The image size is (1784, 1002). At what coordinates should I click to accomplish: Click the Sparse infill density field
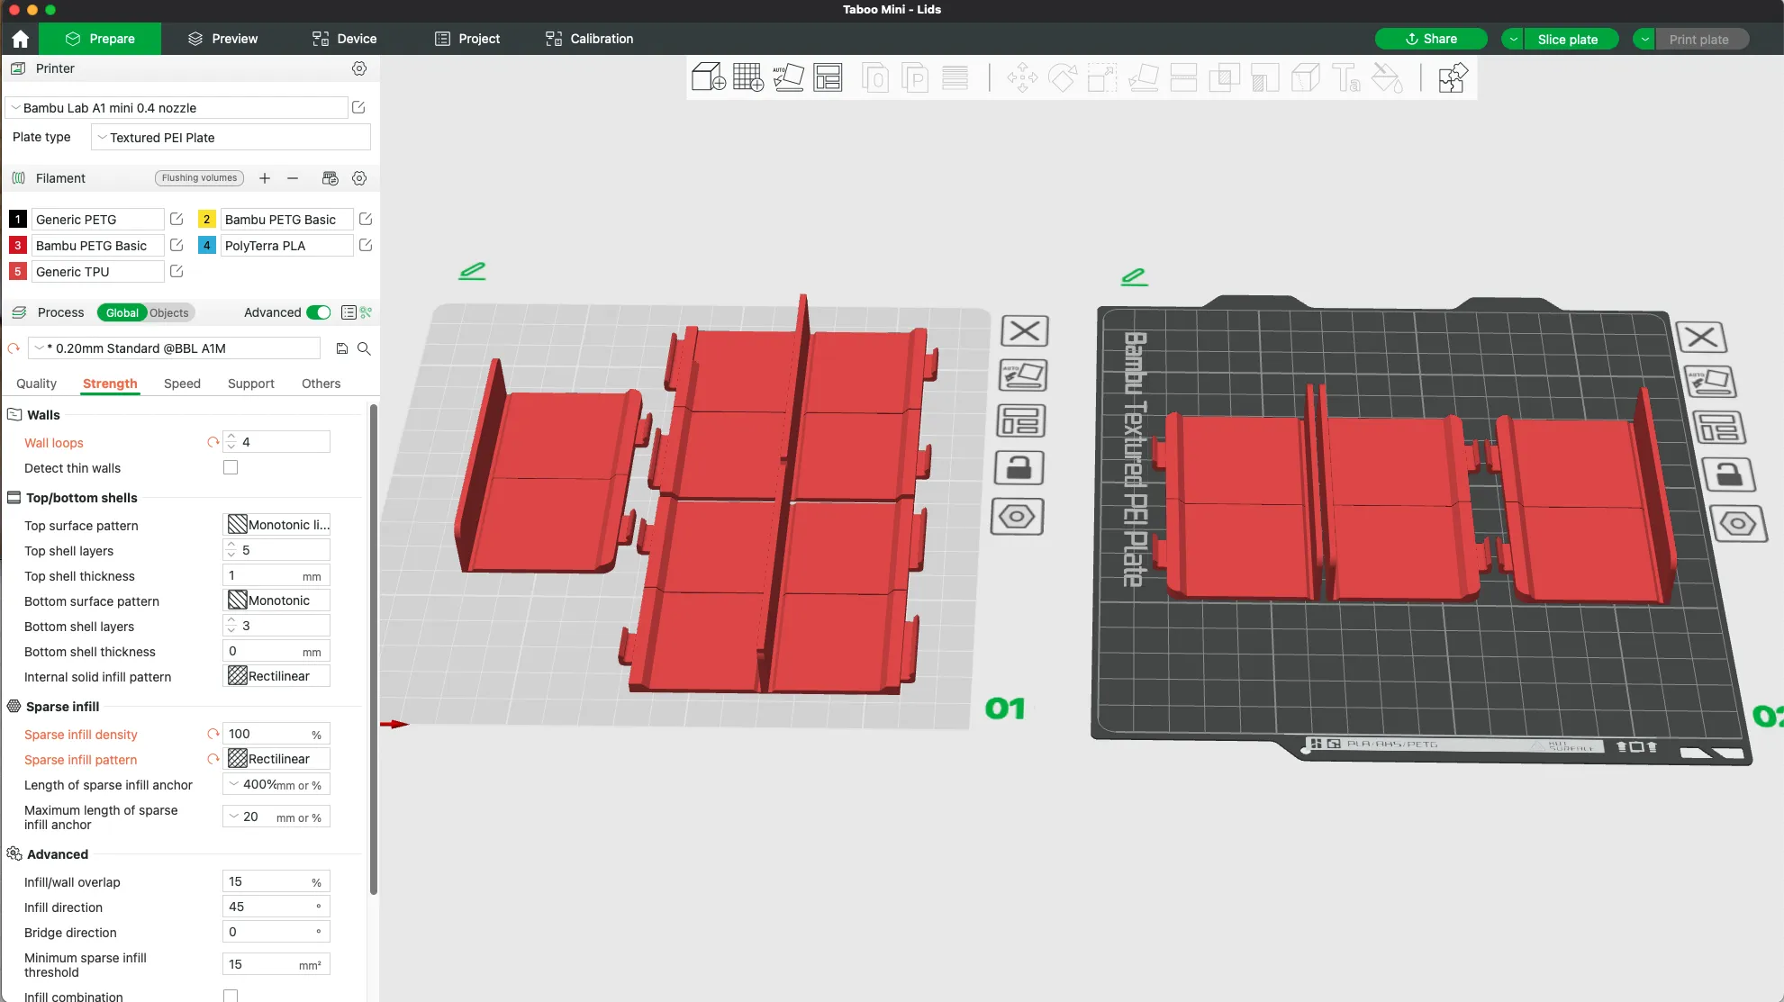tap(276, 734)
